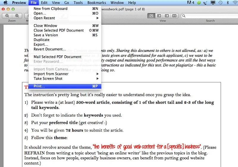Click the Bluetooth status icon
This screenshot has height=167, width=238.
(228, 3)
